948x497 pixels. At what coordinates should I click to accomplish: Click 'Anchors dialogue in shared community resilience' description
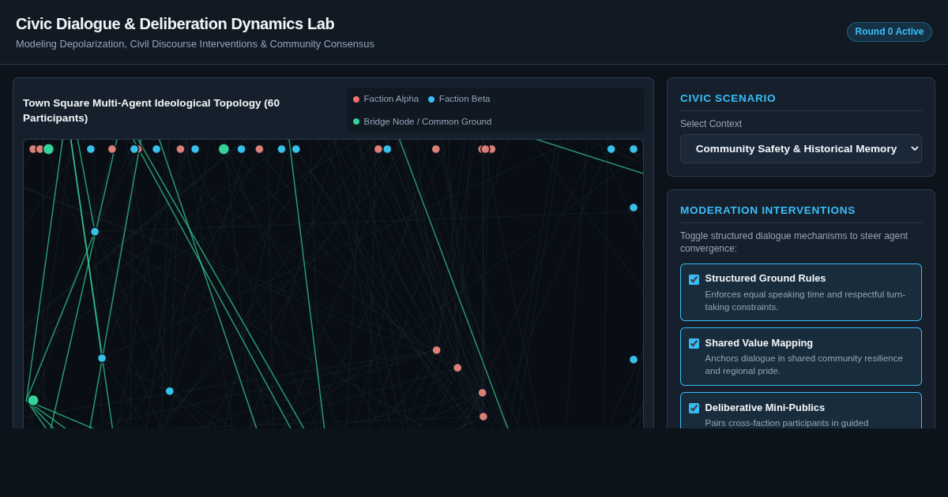coord(804,364)
